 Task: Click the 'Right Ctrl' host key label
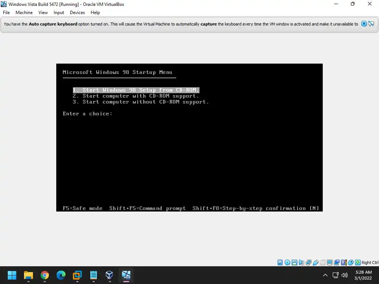pos(370,263)
